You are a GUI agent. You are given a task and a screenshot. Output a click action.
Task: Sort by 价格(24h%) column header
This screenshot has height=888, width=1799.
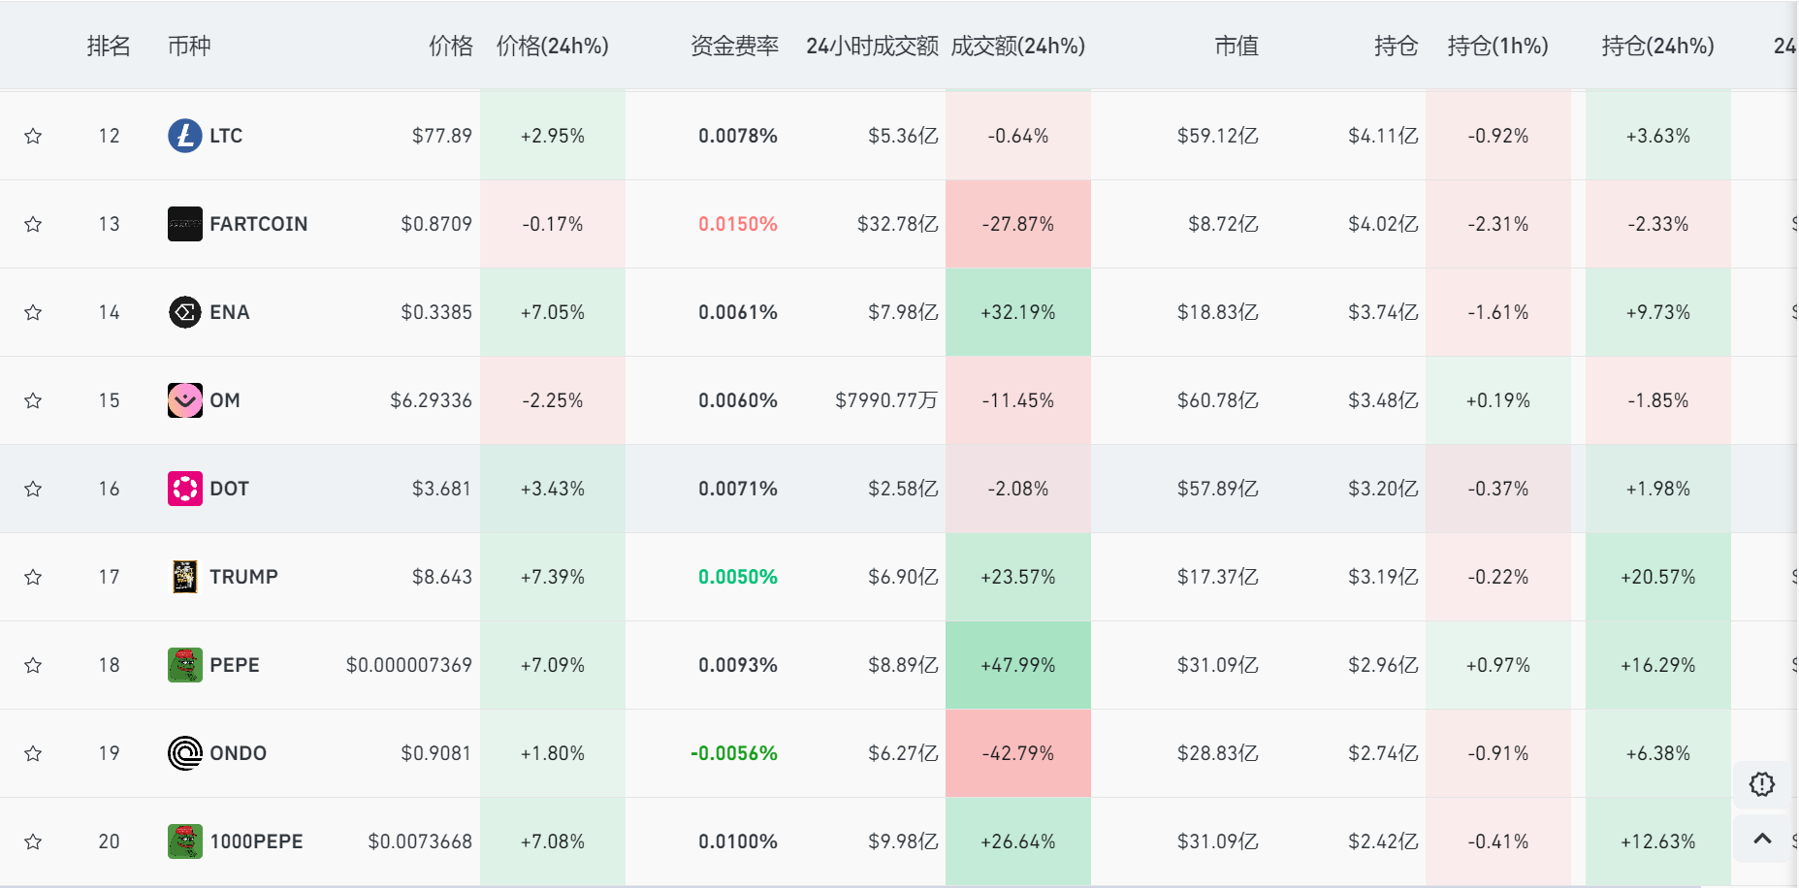click(x=552, y=46)
